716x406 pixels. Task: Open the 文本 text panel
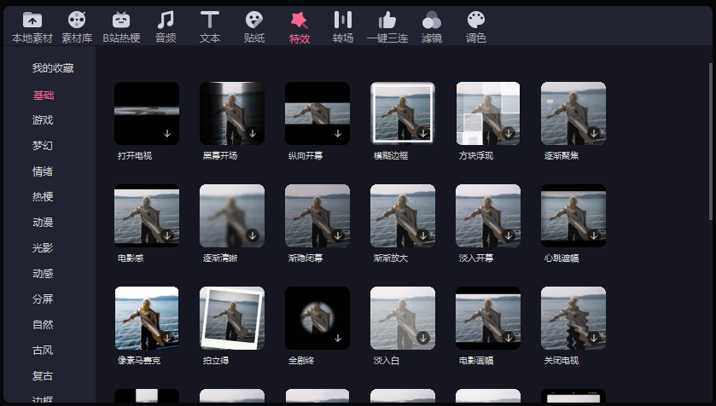click(210, 28)
